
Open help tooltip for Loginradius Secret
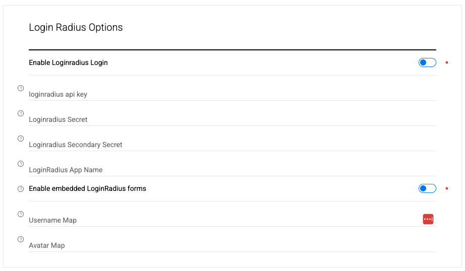(21, 113)
